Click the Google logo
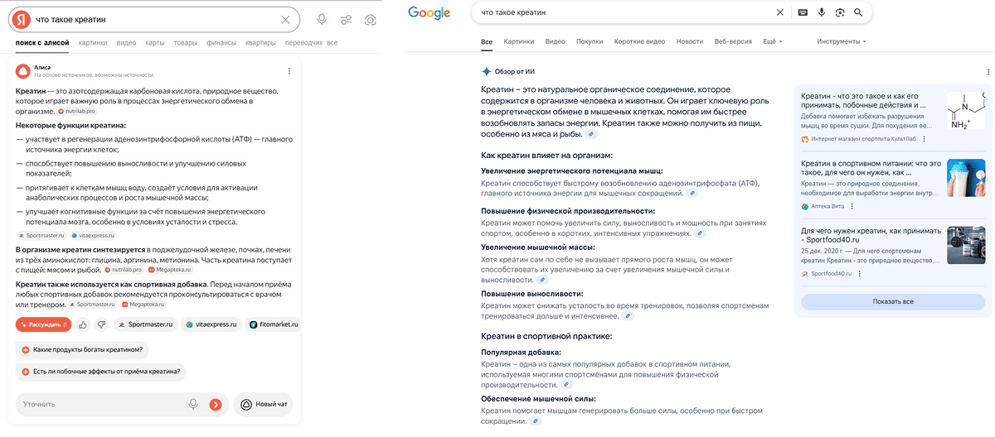Image resolution: width=995 pixels, height=437 pixels. pyautogui.click(x=429, y=12)
